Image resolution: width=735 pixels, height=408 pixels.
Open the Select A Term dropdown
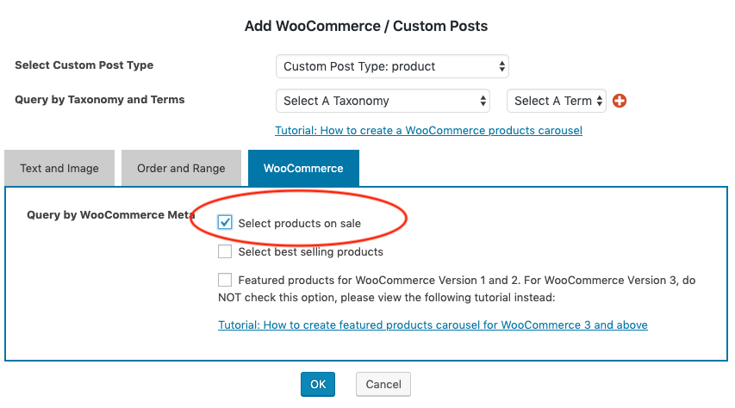click(x=557, y=101)
